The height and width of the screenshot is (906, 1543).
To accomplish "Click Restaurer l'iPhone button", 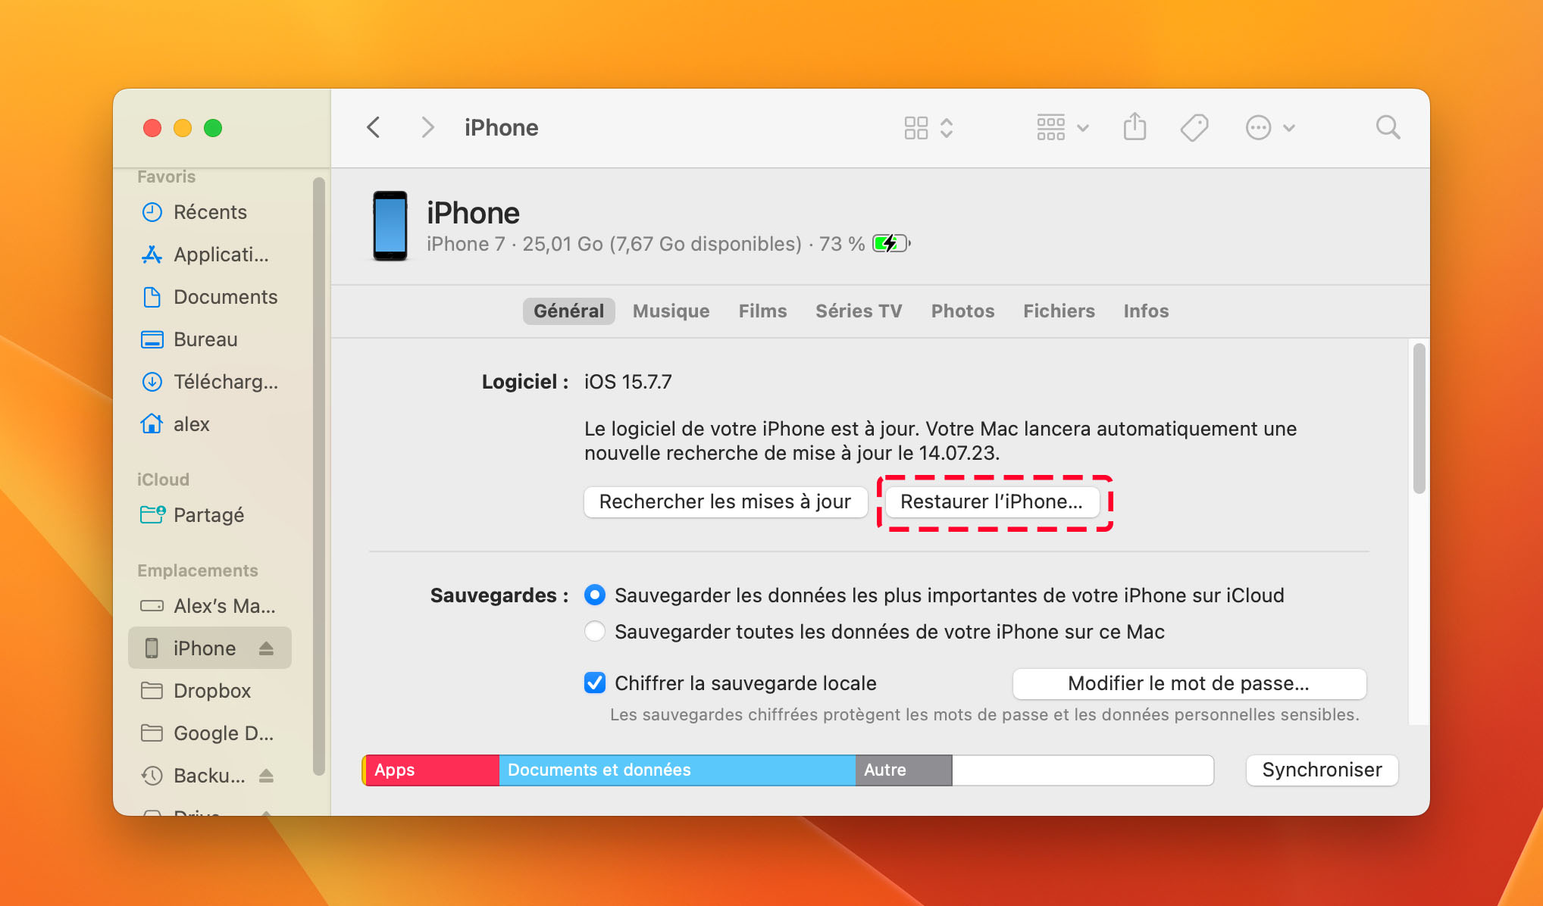I will tap(993, 501).
